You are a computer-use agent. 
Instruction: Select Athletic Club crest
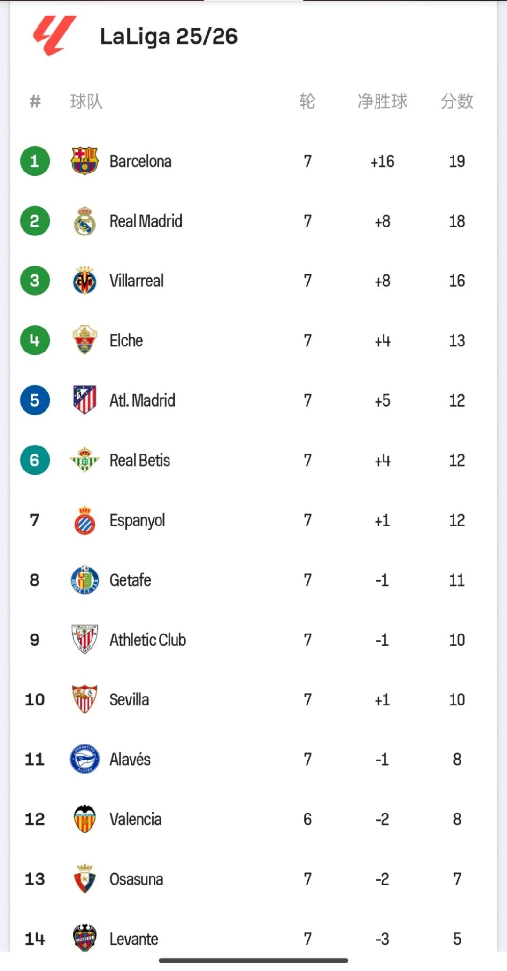(x=84, y=639)
